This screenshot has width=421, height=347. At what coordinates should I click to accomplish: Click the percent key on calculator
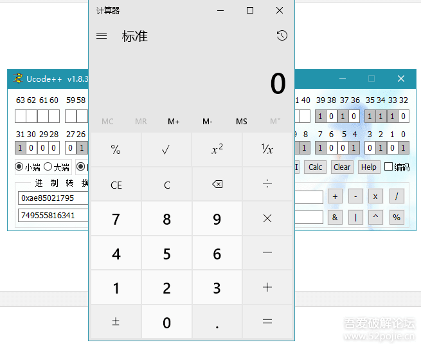[x=116, y=149]
